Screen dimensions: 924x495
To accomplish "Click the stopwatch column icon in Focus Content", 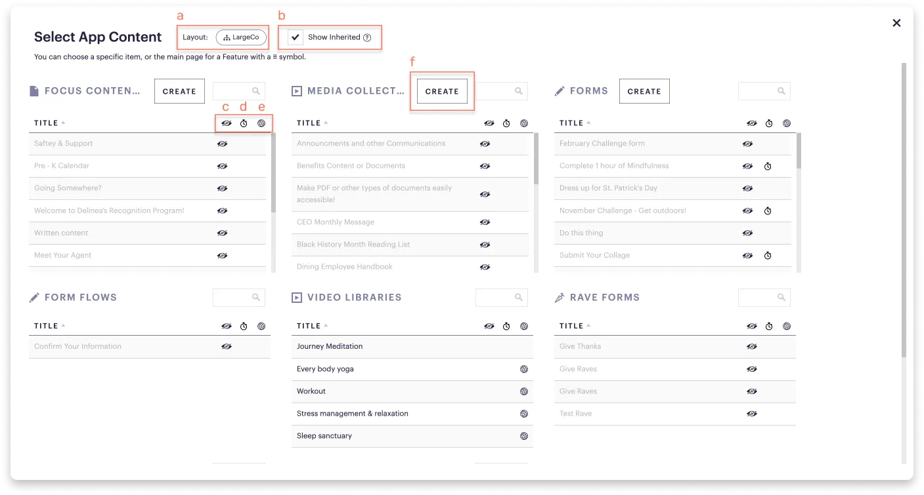I will [x=244, y=123].
